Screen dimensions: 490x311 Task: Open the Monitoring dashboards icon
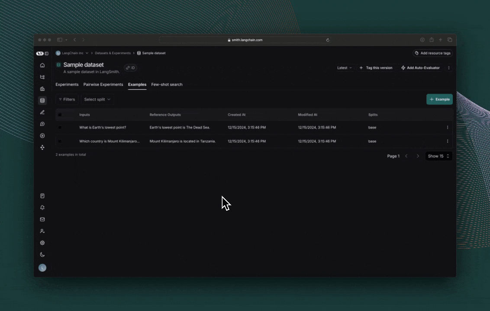tap(42, 89)
